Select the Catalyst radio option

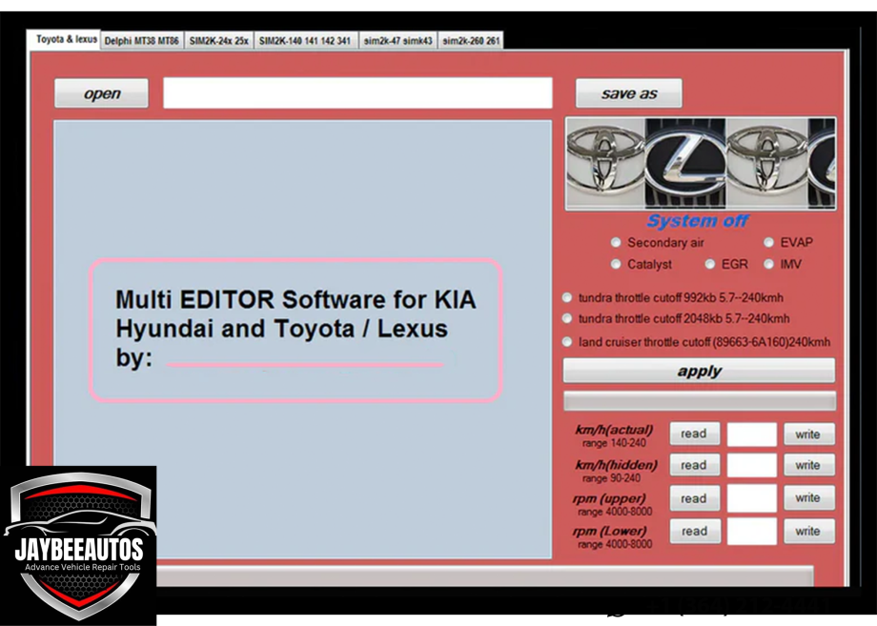click(616, 264)
